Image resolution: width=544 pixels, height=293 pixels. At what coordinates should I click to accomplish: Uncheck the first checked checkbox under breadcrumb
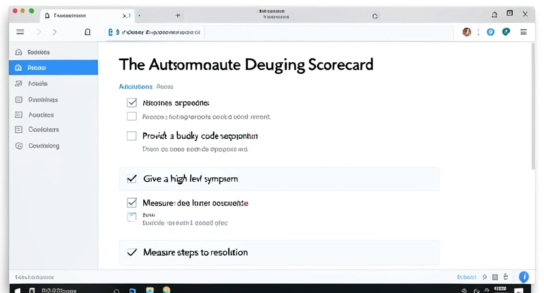click(132, 103)
